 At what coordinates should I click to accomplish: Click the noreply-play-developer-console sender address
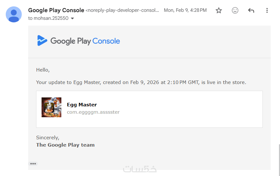[x=122, y=10]
